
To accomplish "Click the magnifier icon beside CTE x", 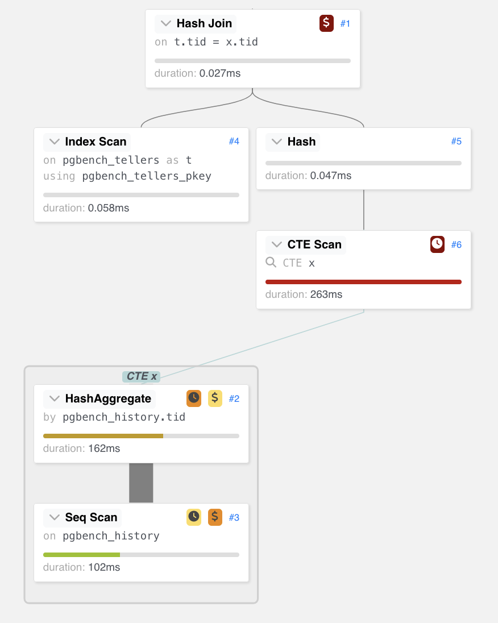I will (x=271, y=262).
